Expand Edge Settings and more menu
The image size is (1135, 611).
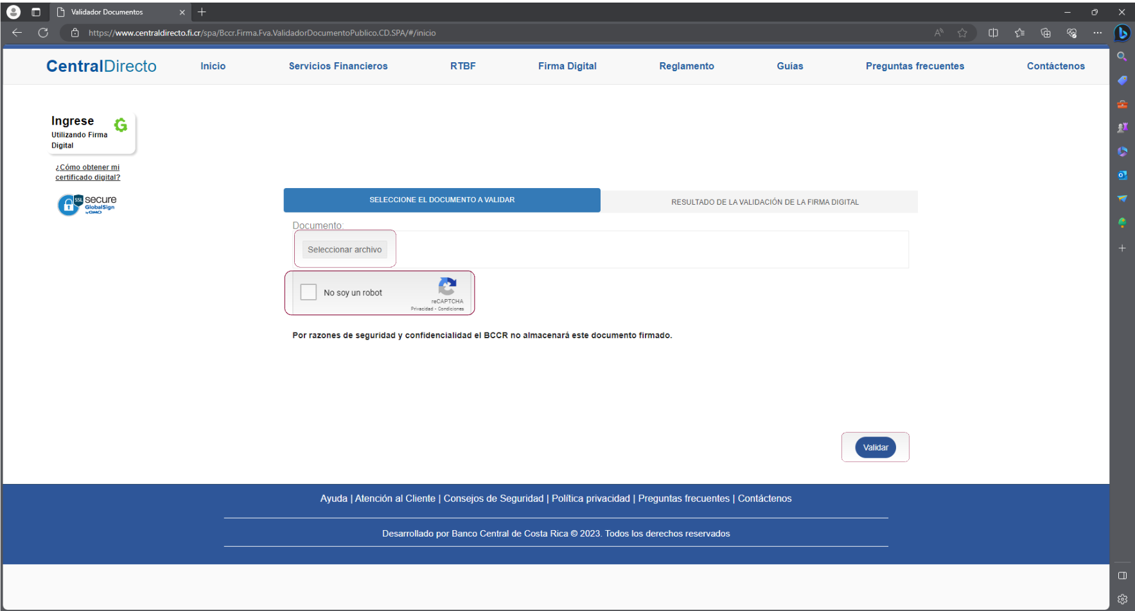1097,33
